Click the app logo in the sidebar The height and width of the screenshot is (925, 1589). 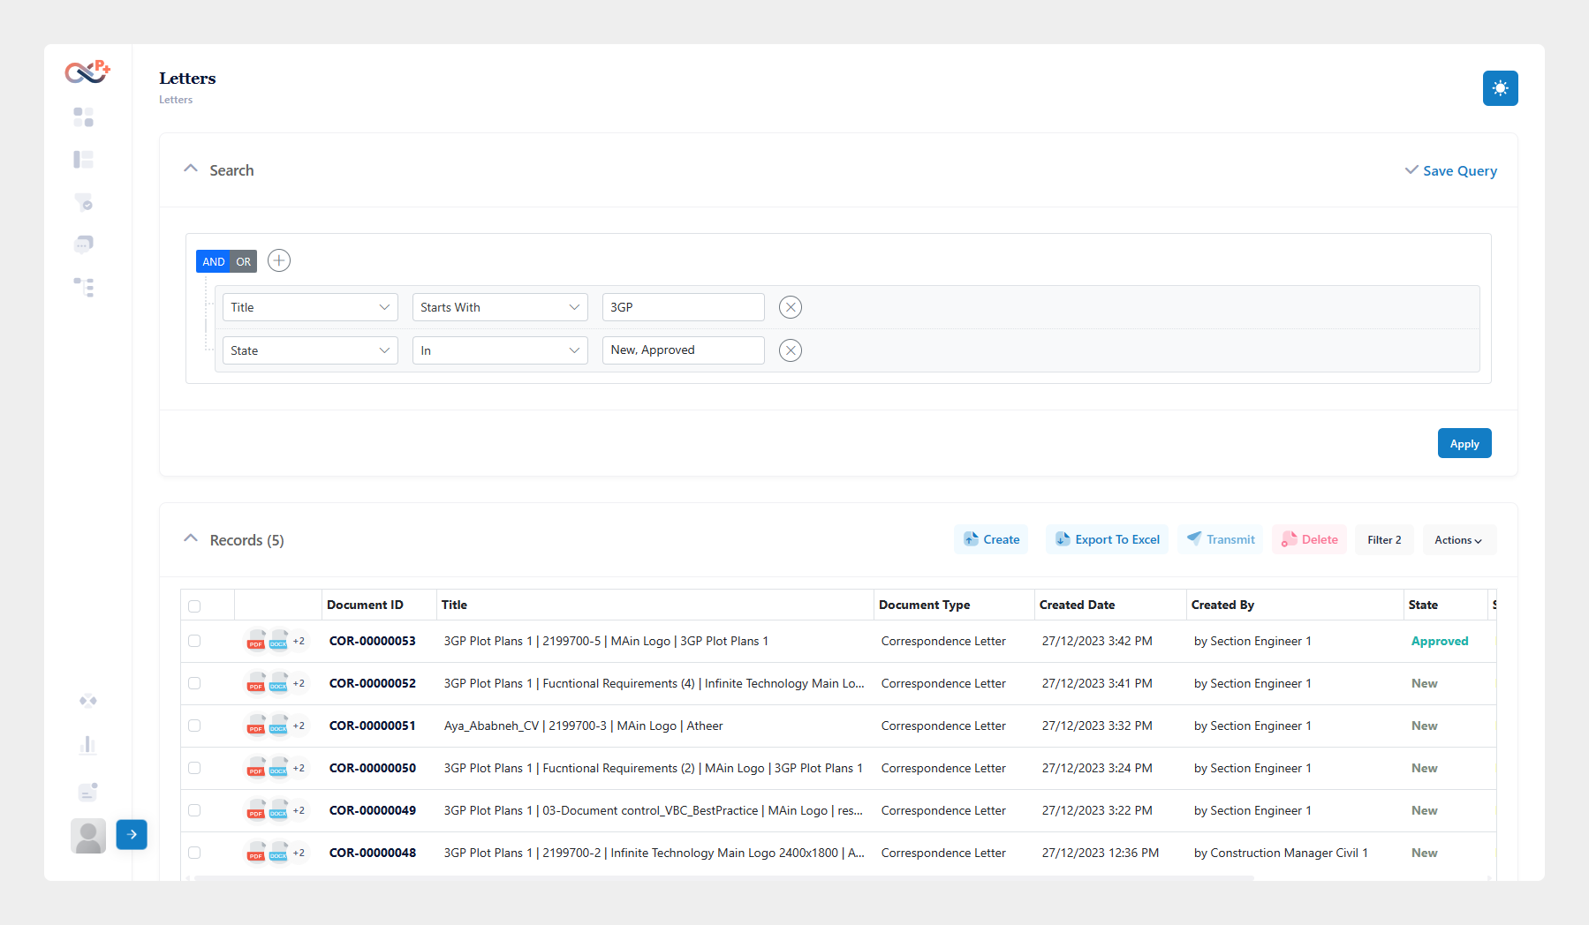coord(87,71)
